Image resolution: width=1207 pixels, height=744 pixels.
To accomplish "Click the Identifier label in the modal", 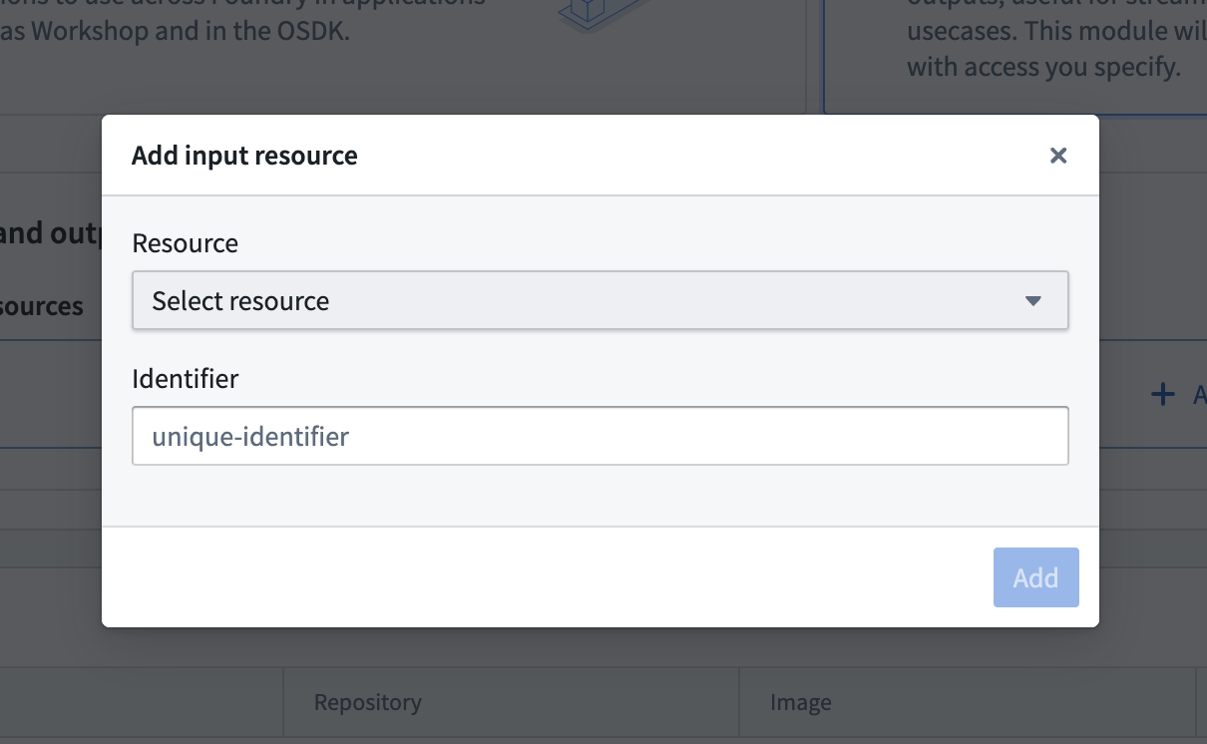I will coord(186,379).
